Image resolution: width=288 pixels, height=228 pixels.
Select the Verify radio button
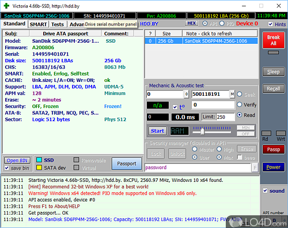coord(240,104)
